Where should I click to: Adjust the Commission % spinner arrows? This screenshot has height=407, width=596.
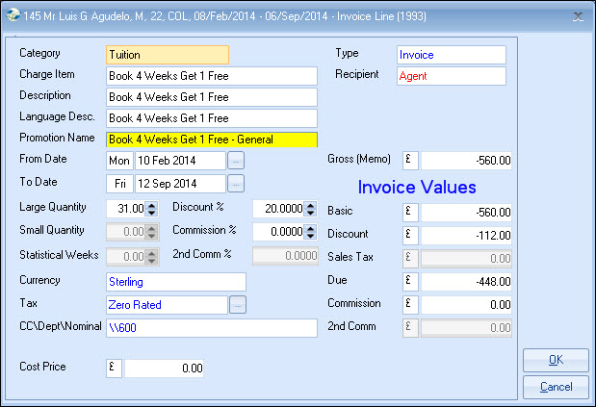pos(309,232)
